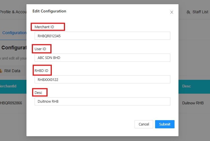Image resolution: width=210 pixels, height=141 pixels.
Task: Click the Edit Configuration dialog title
Action: (x=49, y=11)
